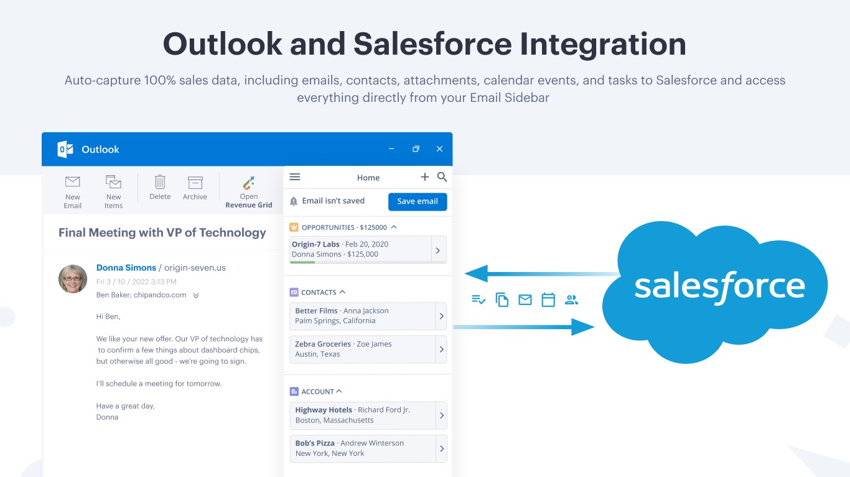Open Better Films contact chevron
Image resolution: width=850 pixels, height=477 pixels.
point(441,316)
